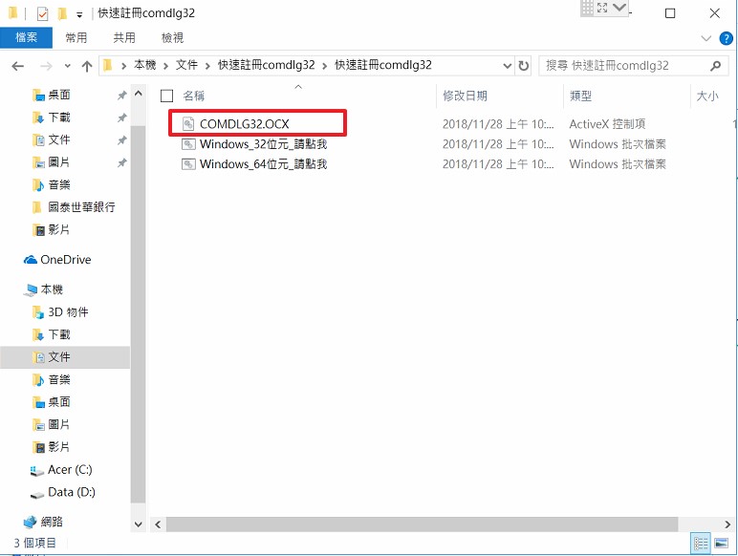
Task: Click the COMDLG32.OCX file icon
Action: tap(188, 123)
